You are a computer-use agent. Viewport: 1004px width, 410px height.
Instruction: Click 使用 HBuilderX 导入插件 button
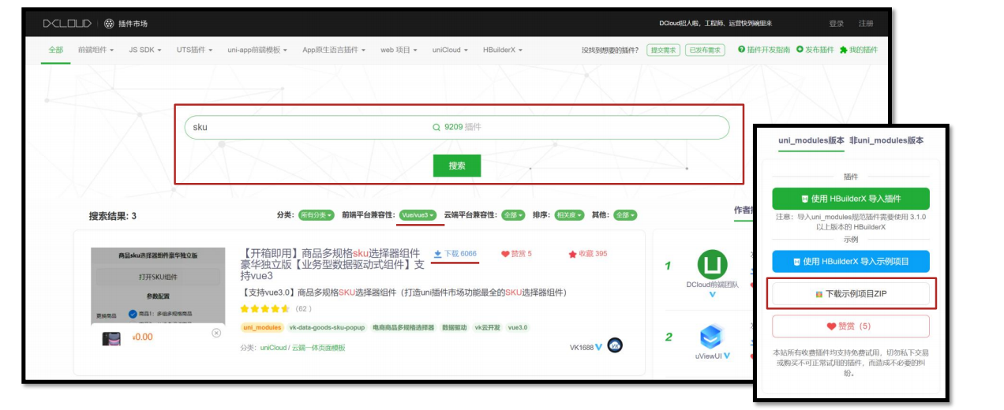tap(851, 199)
